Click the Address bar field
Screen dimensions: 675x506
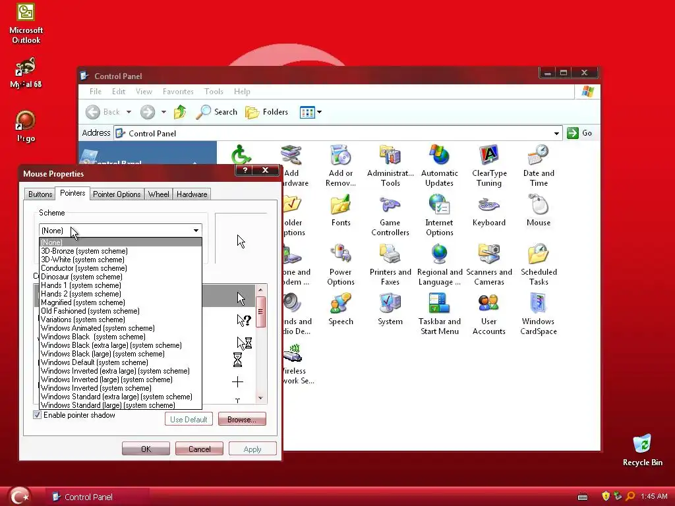338,133
